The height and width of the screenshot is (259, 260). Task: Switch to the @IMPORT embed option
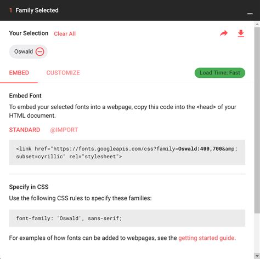[64, 130]
